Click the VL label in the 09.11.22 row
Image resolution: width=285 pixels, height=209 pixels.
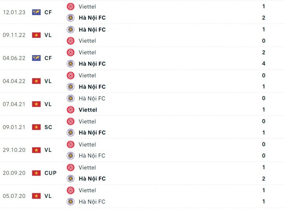pos(48,35)
